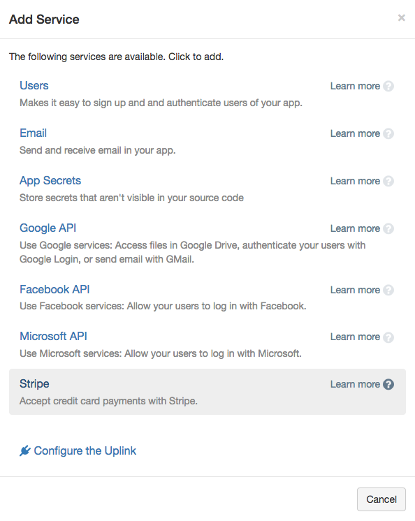Image resolution: width=415 pixels, height=521 pixels.
Task: Select the highlighted Stripe service
Action: click(x=207, y=392)
